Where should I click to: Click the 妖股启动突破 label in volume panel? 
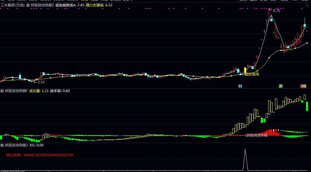(x=257, y=135)
